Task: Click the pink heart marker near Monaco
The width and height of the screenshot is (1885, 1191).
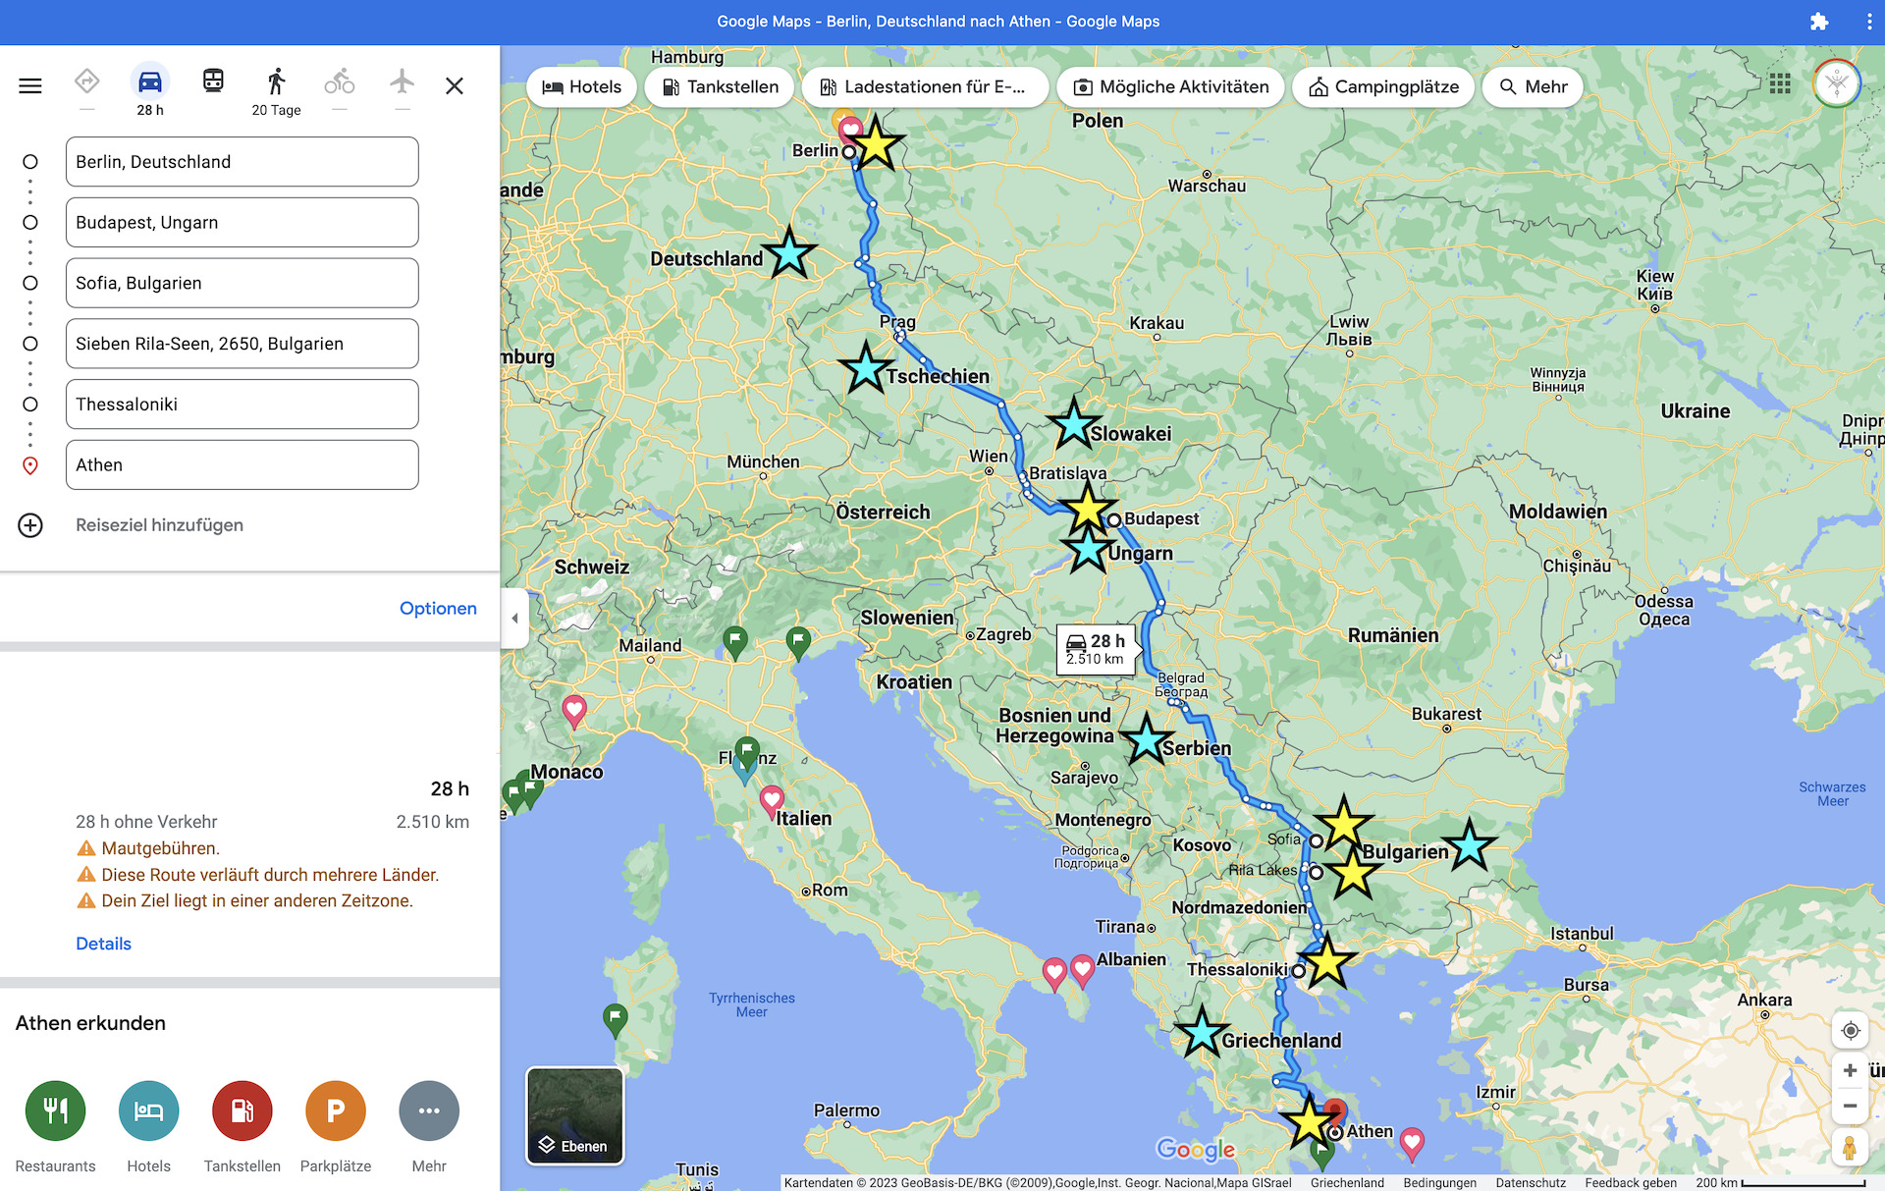Action: [574, 711]
